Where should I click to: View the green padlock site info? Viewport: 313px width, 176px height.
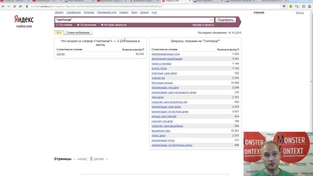(x=27, y=6)
